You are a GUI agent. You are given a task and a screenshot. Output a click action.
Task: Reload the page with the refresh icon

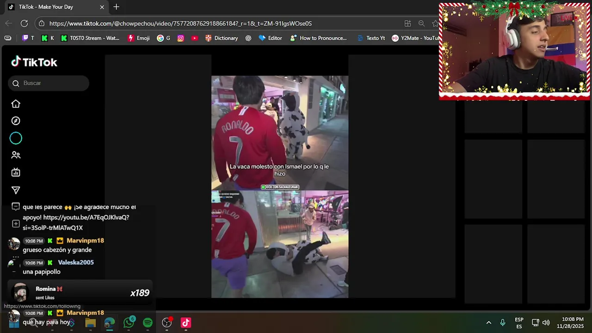pos(24,23)
